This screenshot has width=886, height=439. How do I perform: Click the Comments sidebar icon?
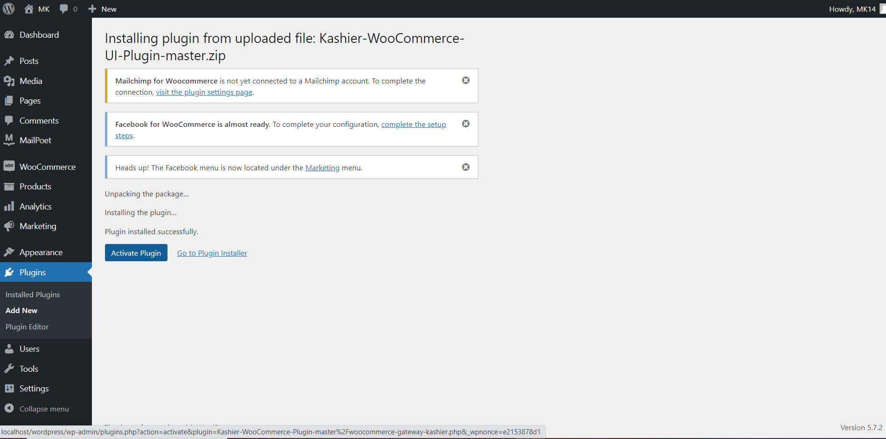click(9, 121)
